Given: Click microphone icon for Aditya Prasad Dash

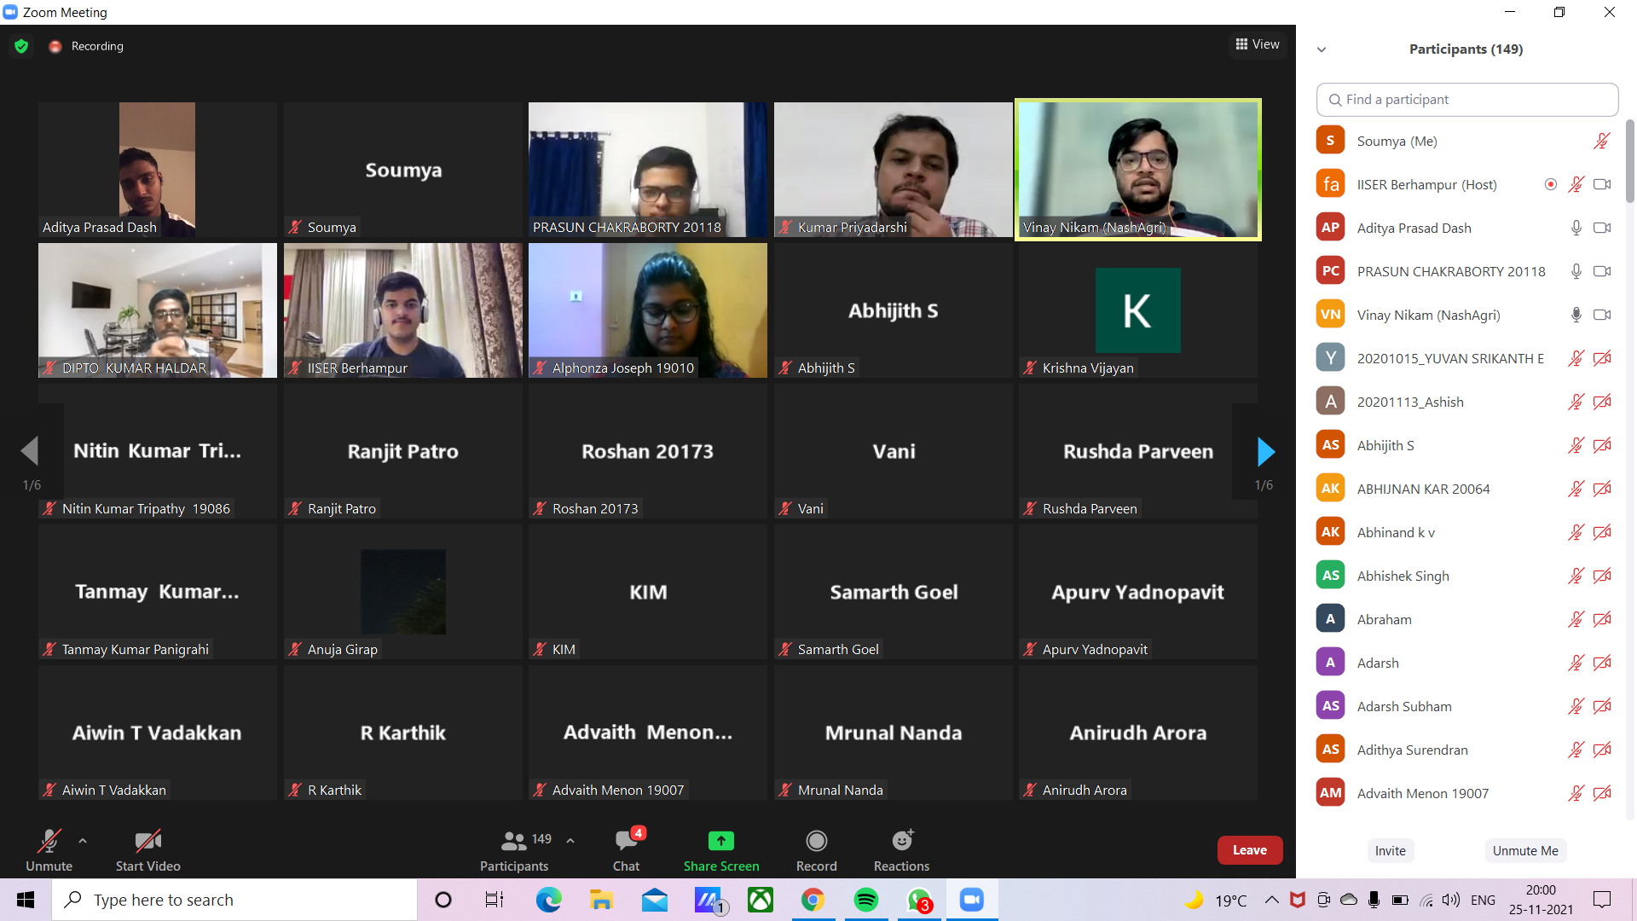Looking at the screenshot, I should coord(1576,229).
